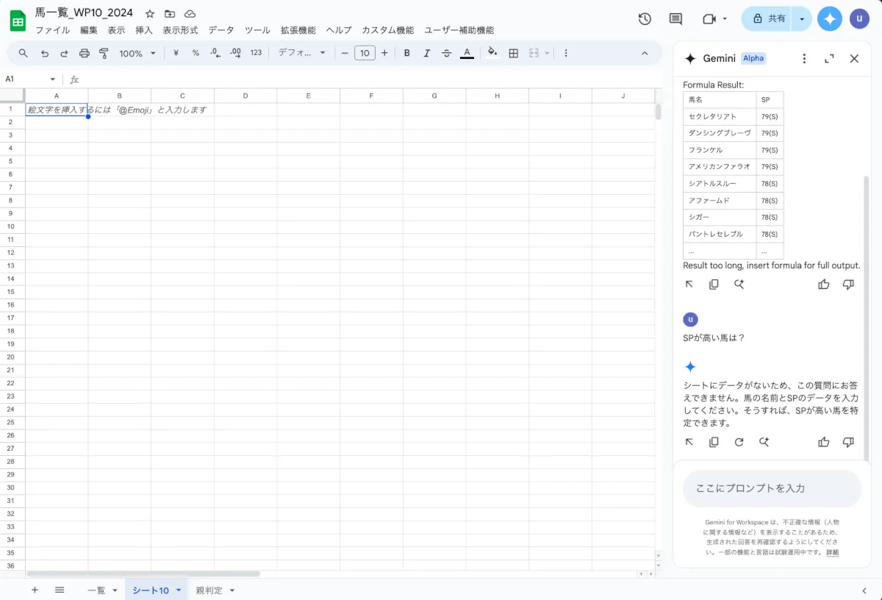Activate the paint format tool
Image resolution: width=882 pixels, height=600 pixels.
point(104,53)
